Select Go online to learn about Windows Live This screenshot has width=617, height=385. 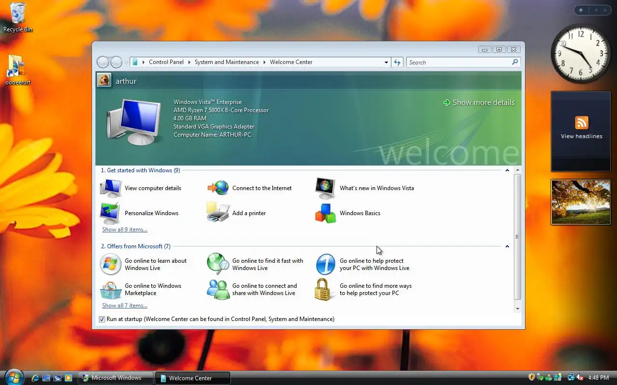pos(144,264)
